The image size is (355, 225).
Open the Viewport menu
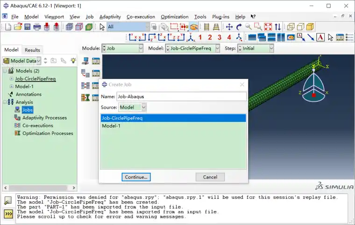click(x=54, y=17)
